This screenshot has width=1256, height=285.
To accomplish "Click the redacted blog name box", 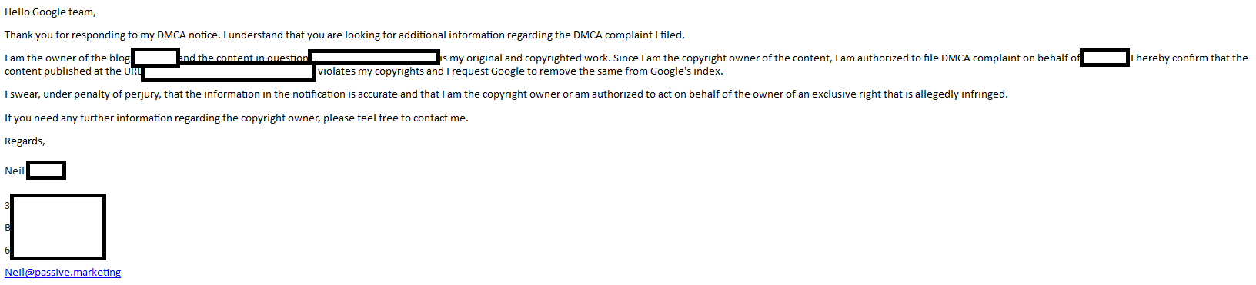I will point(155,57).
